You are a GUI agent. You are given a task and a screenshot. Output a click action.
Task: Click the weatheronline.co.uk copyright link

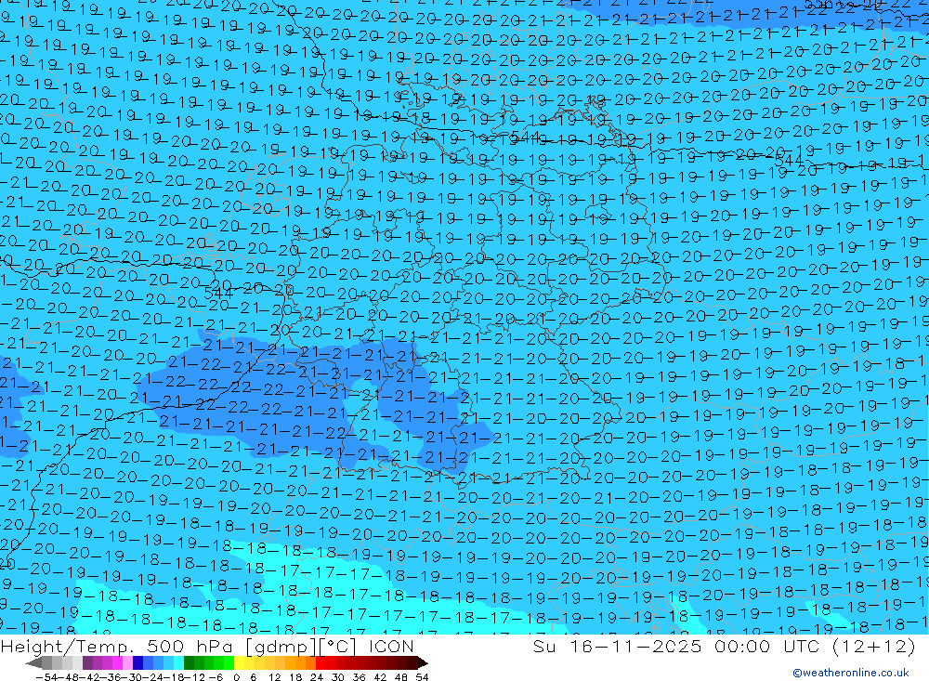(851, 673)
